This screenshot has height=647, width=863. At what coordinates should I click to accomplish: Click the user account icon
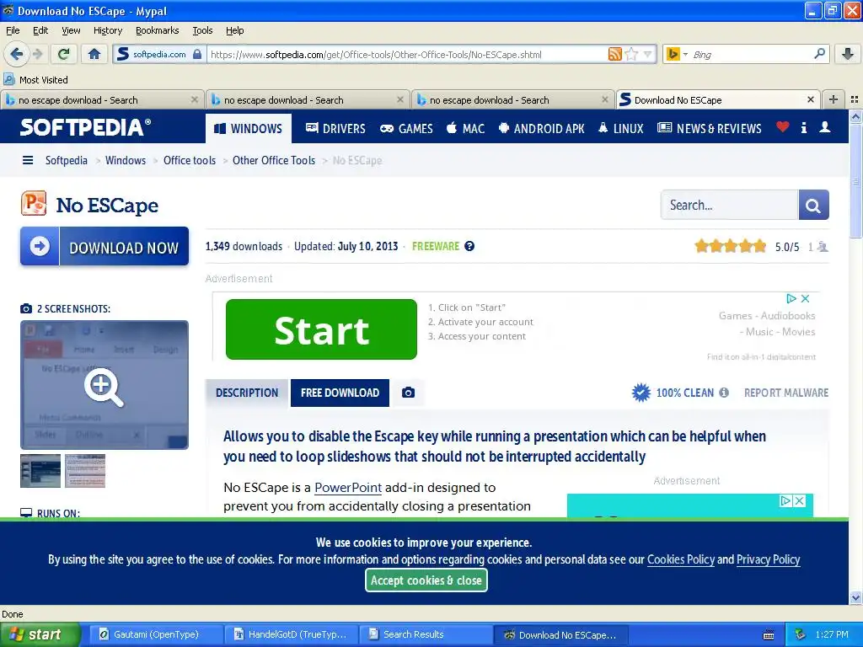(824, 127)
